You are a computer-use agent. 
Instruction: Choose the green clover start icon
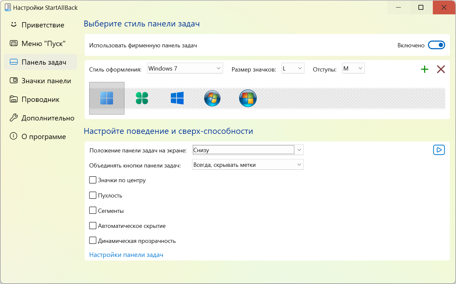tap(142, 98)
